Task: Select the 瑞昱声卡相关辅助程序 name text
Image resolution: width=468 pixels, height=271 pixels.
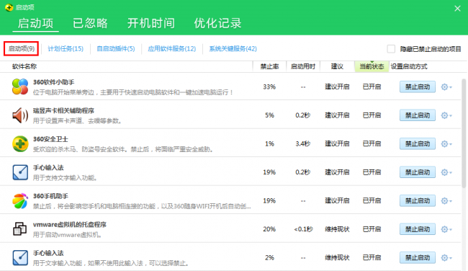Action: pyautogui.click(x=63, y=110)
